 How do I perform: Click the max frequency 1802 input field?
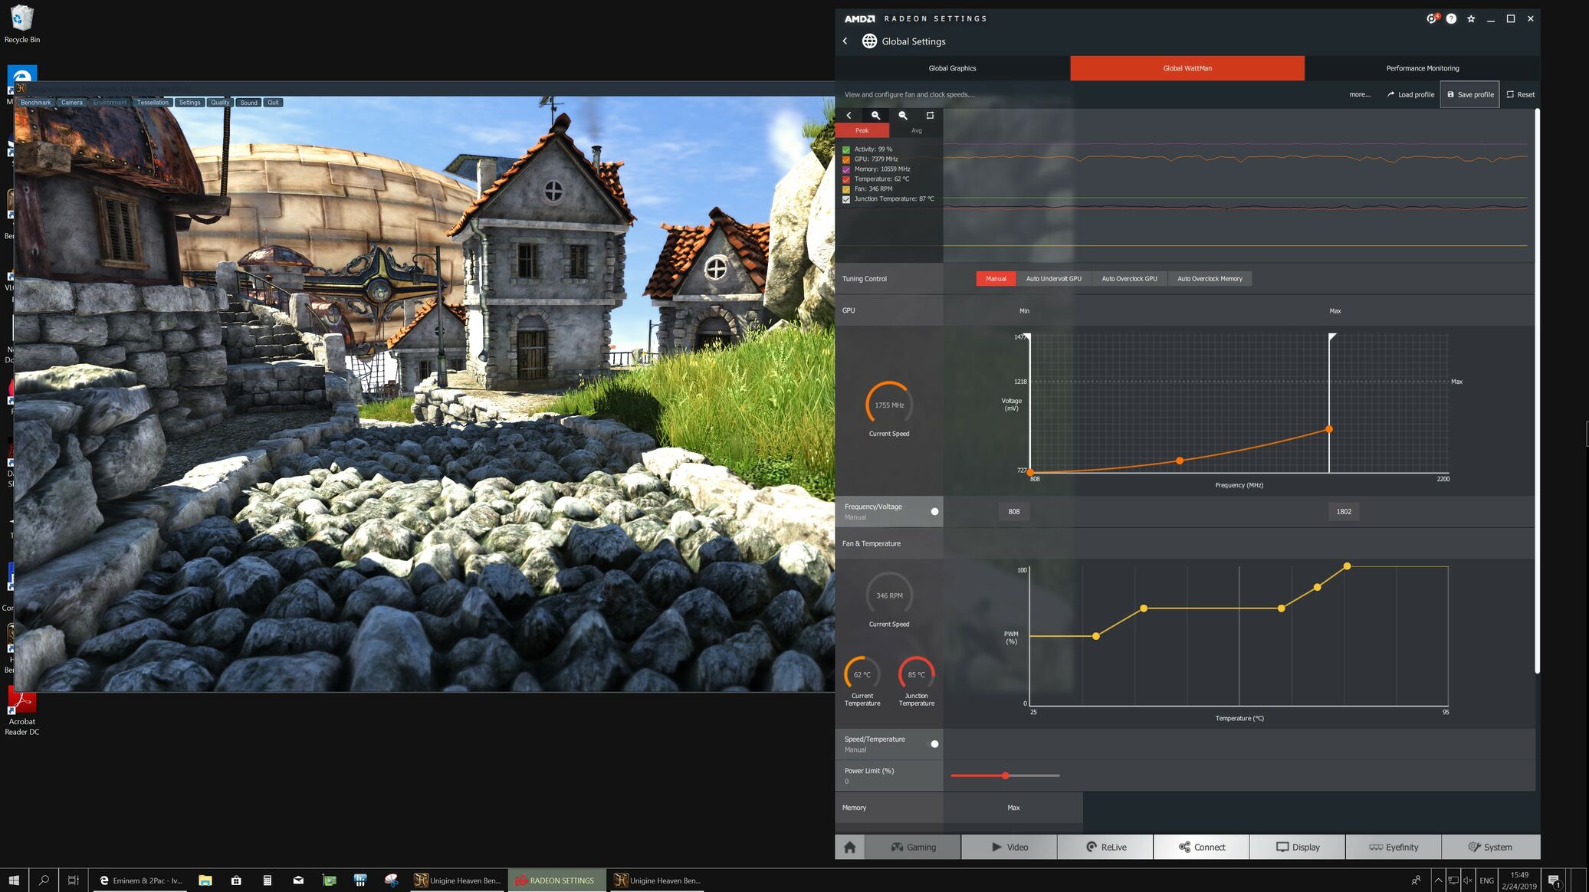click(1344, 511)
